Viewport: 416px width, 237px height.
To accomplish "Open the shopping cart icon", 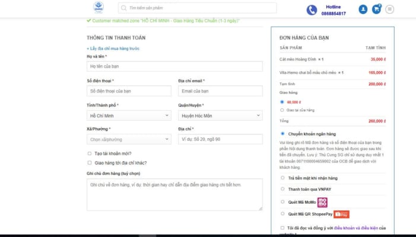I will (x=376, y=9).
